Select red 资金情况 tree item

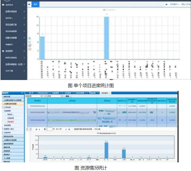[11, 122]
